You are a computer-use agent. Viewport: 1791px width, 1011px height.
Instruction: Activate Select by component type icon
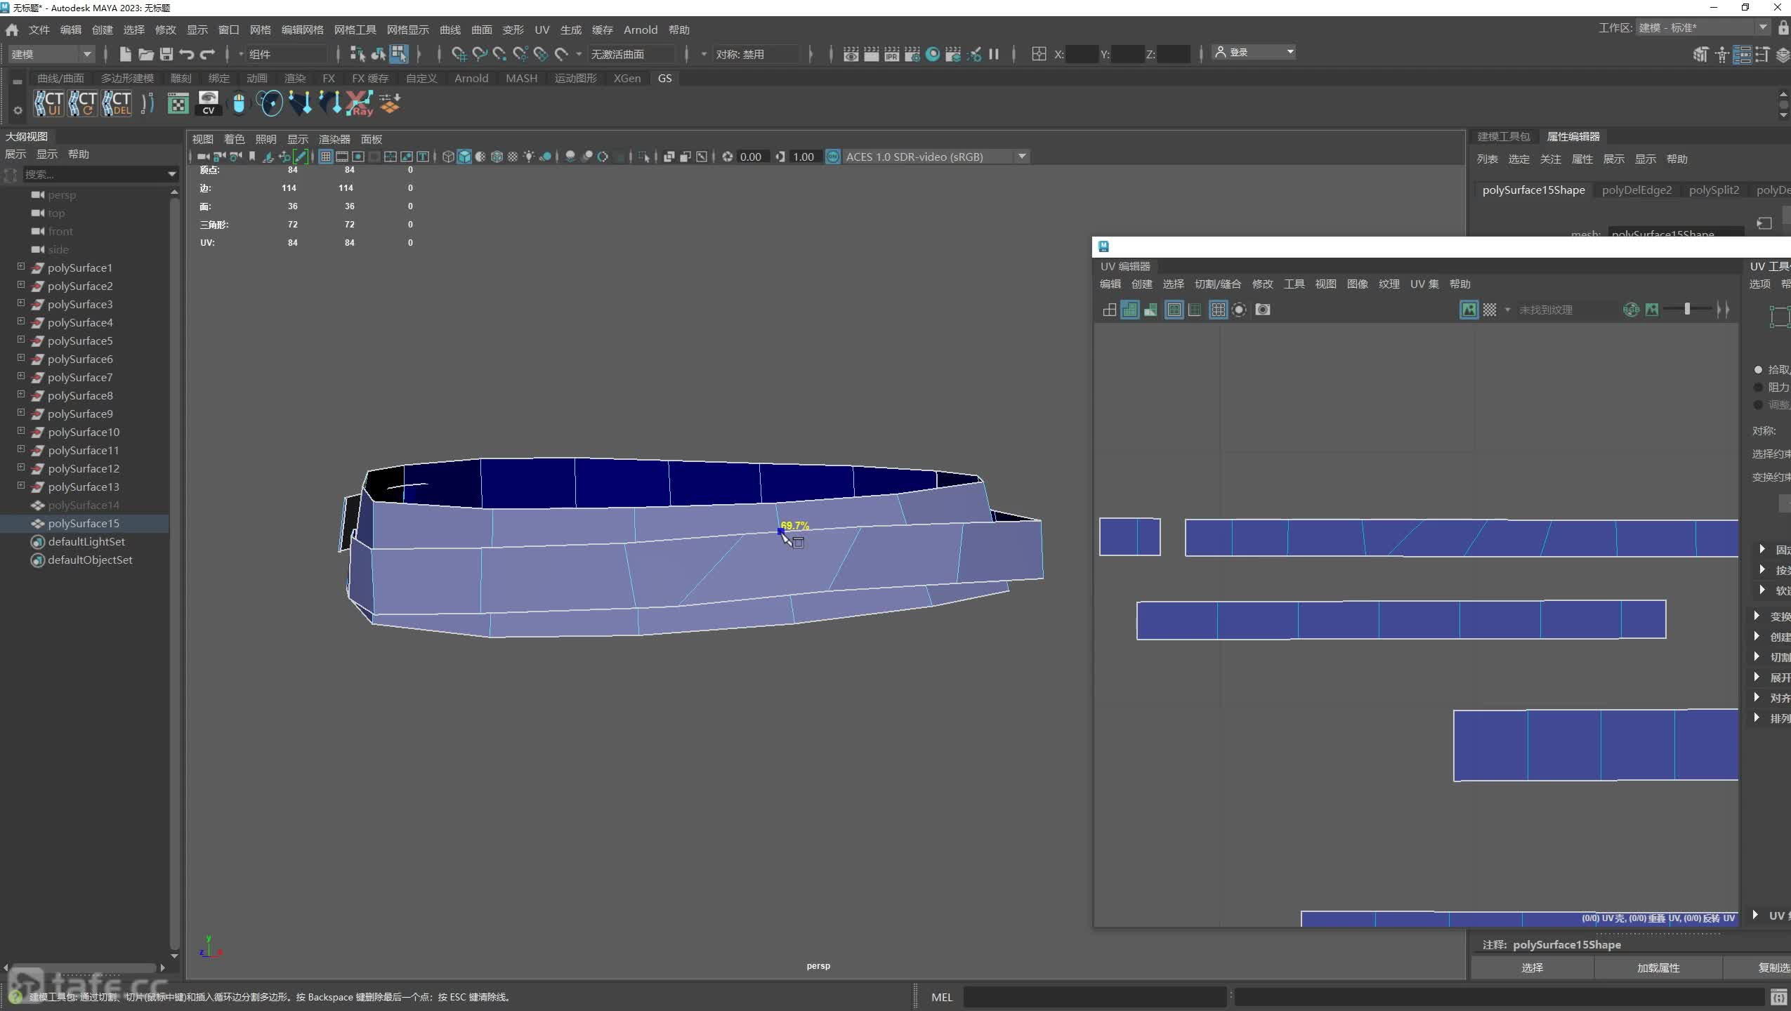(399, 54)
